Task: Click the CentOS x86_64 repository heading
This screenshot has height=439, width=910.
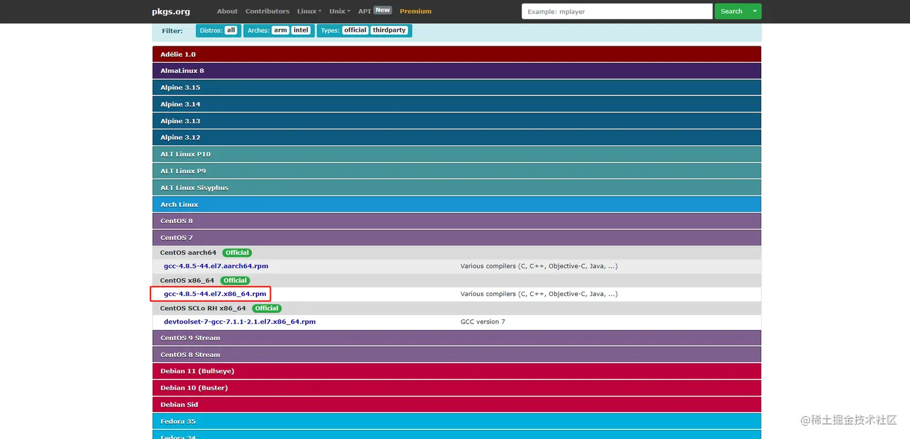Action: pyautogui.click(x=187, y=280)
